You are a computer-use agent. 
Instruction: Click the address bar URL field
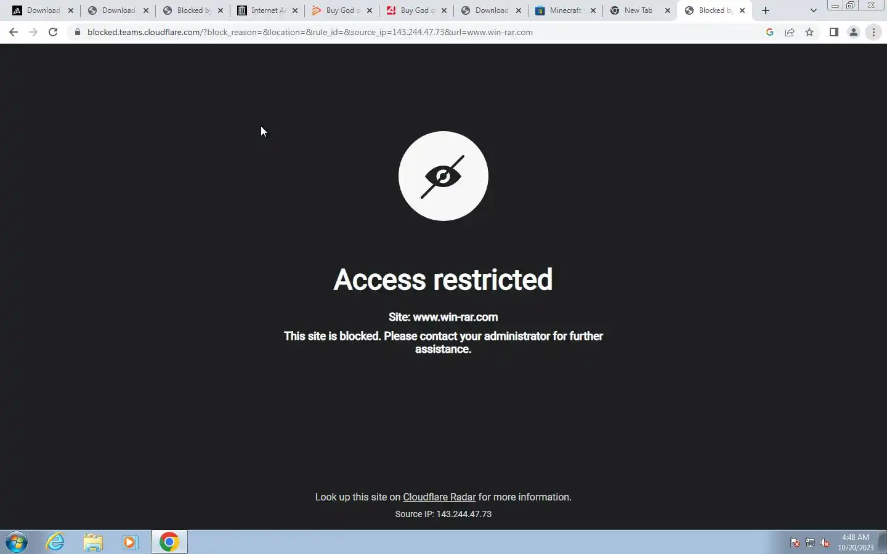tap(419, 32)
